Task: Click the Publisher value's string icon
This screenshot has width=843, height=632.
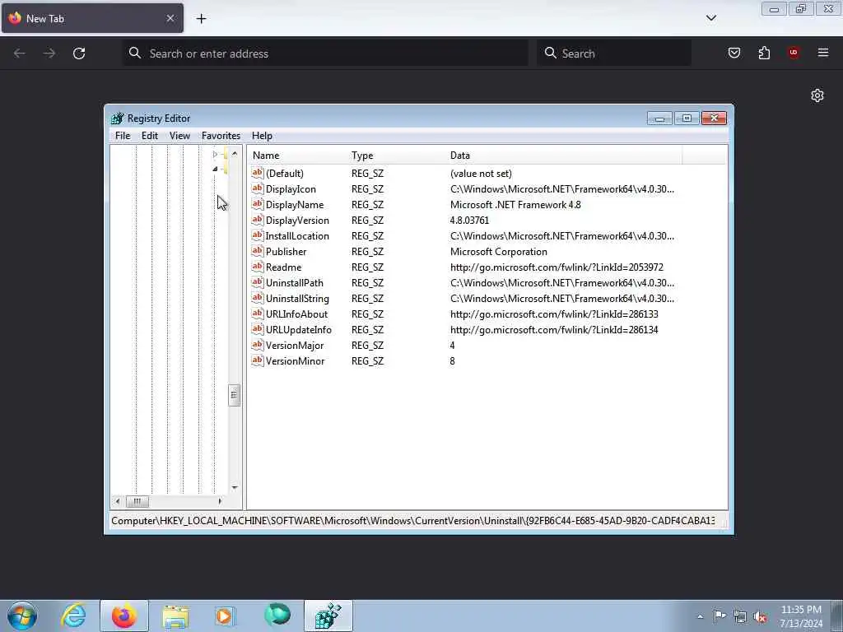Action: click(258, 251)
